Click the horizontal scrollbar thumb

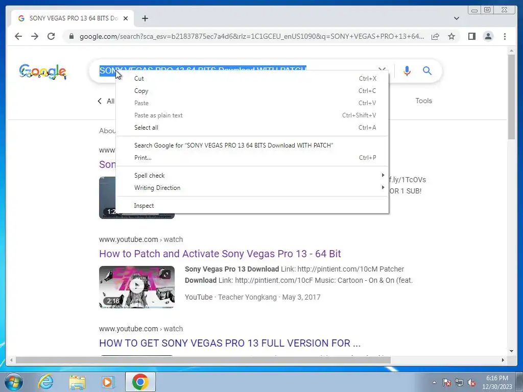[x=203, y=360]
